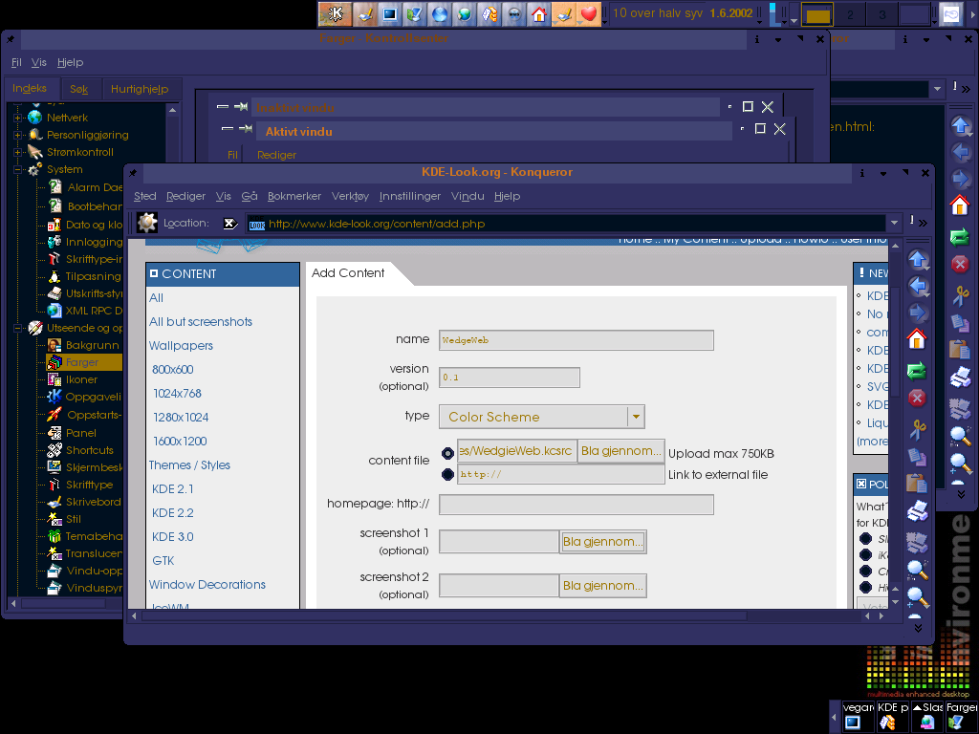
Task: Switch to virtual desktop 2 in pager
Action: (x=850, y=13)
